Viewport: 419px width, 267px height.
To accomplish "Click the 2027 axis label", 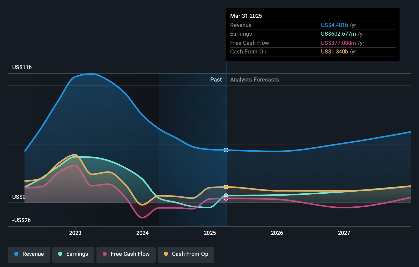I will [x=344, y=233].
